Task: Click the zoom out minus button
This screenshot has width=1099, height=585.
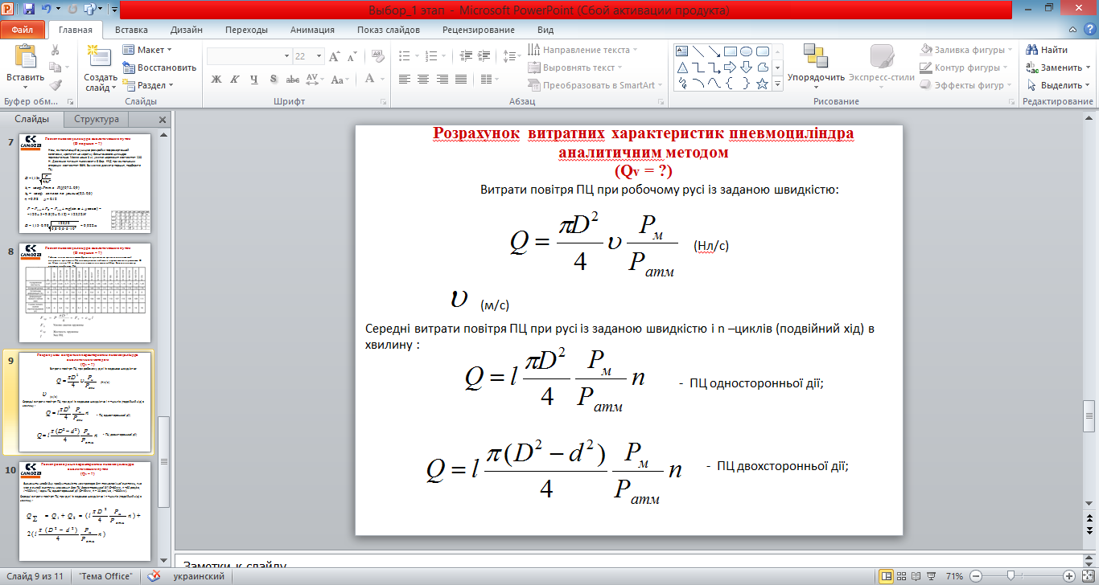Action: 974,576
